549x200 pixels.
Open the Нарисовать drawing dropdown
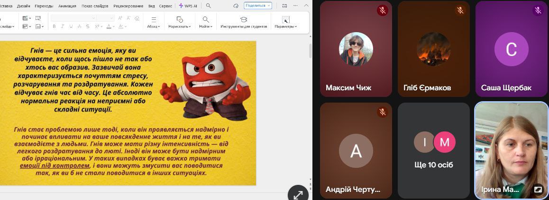coord(180,22)
